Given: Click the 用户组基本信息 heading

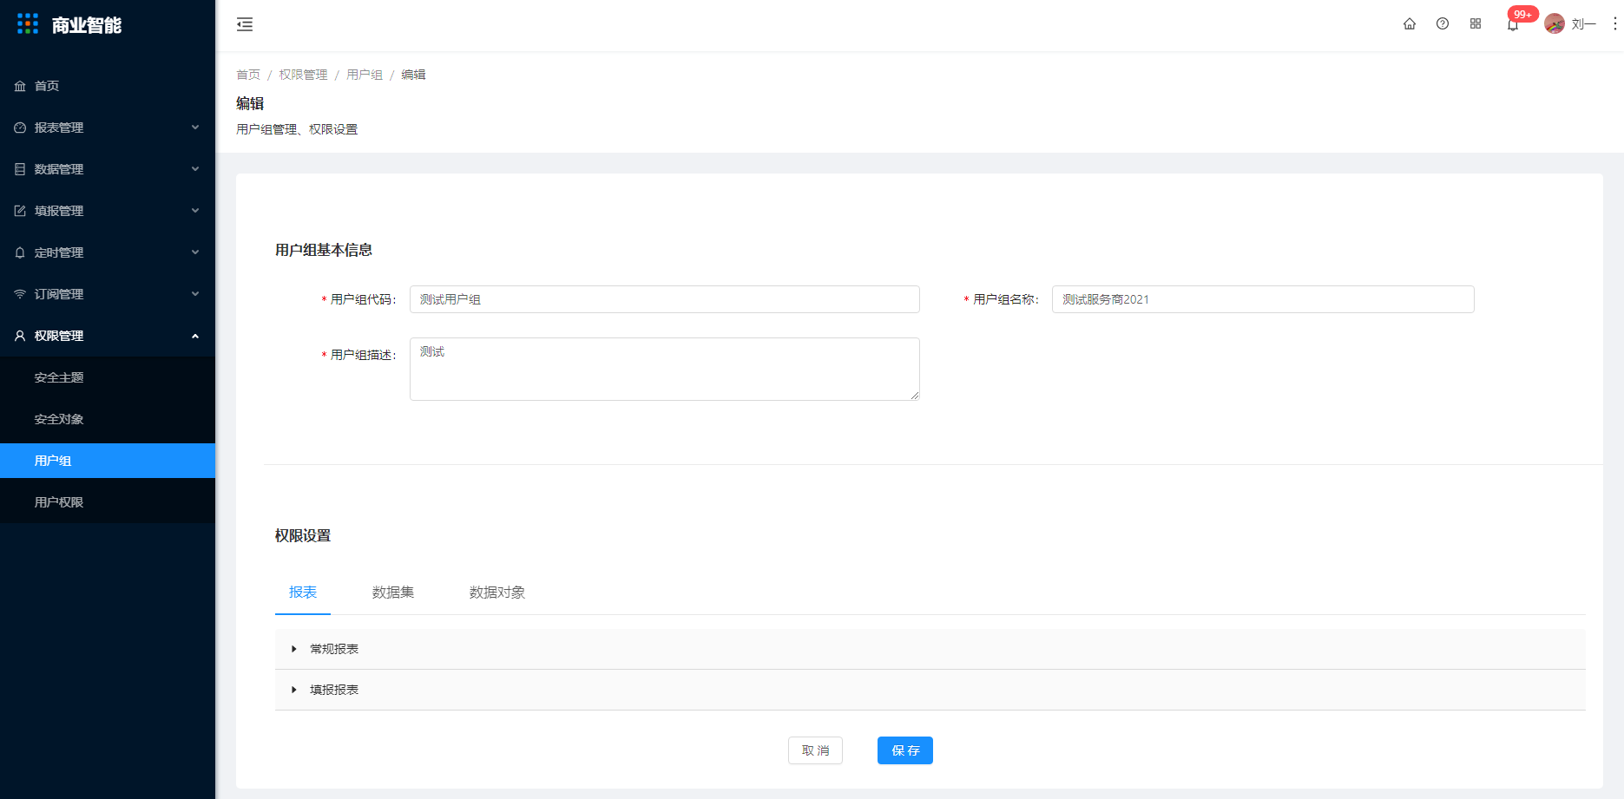Looking at the screenshot, I should [x=324, y=250].
